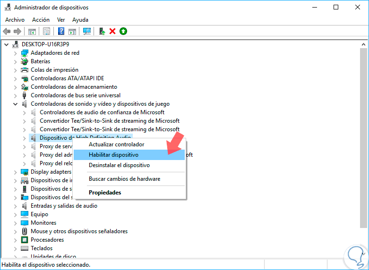Select Controladores de audio de confianza de Microsoft
Viewport: 369px width, 270px height.
[x=102, y=112]
